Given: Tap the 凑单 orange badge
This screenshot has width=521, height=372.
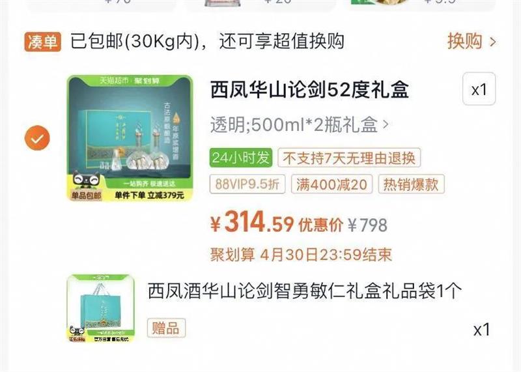Looking at the screenshot, I should click(42, 42).
